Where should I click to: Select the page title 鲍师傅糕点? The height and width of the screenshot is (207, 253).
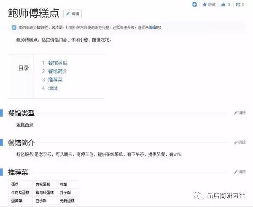[x=34, y=13]
